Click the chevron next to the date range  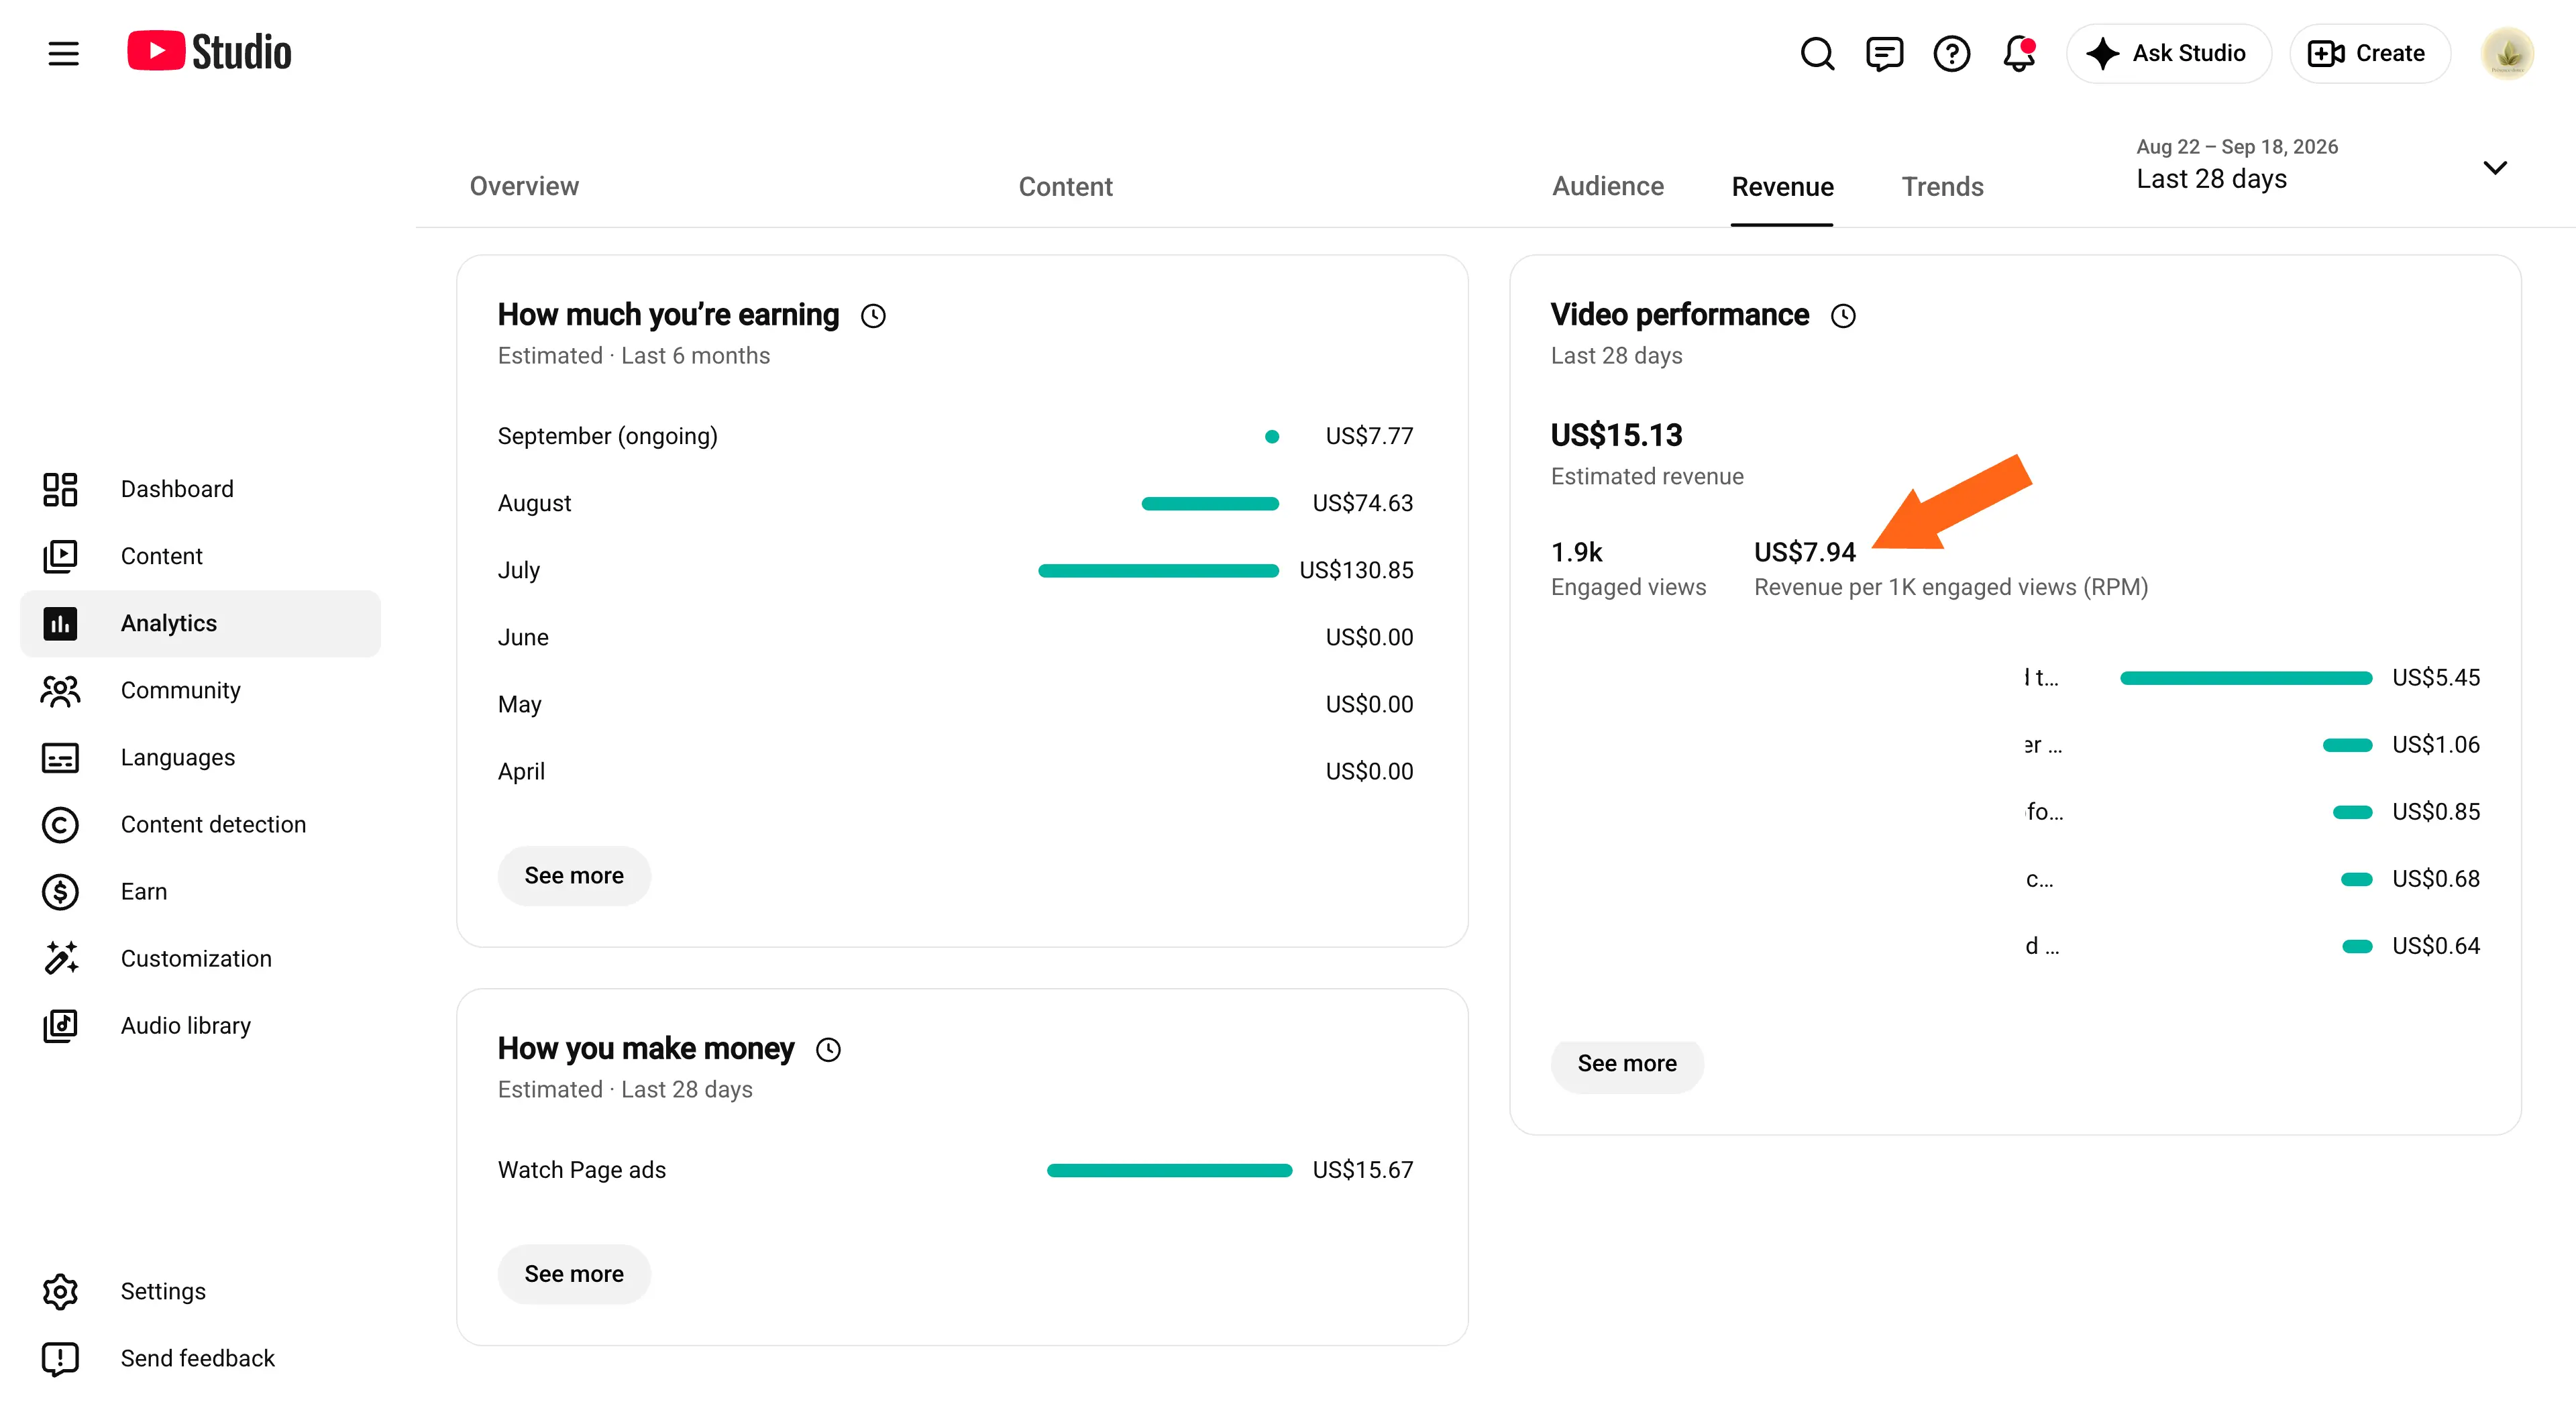pyautogui.click(x=2495, y=167)
